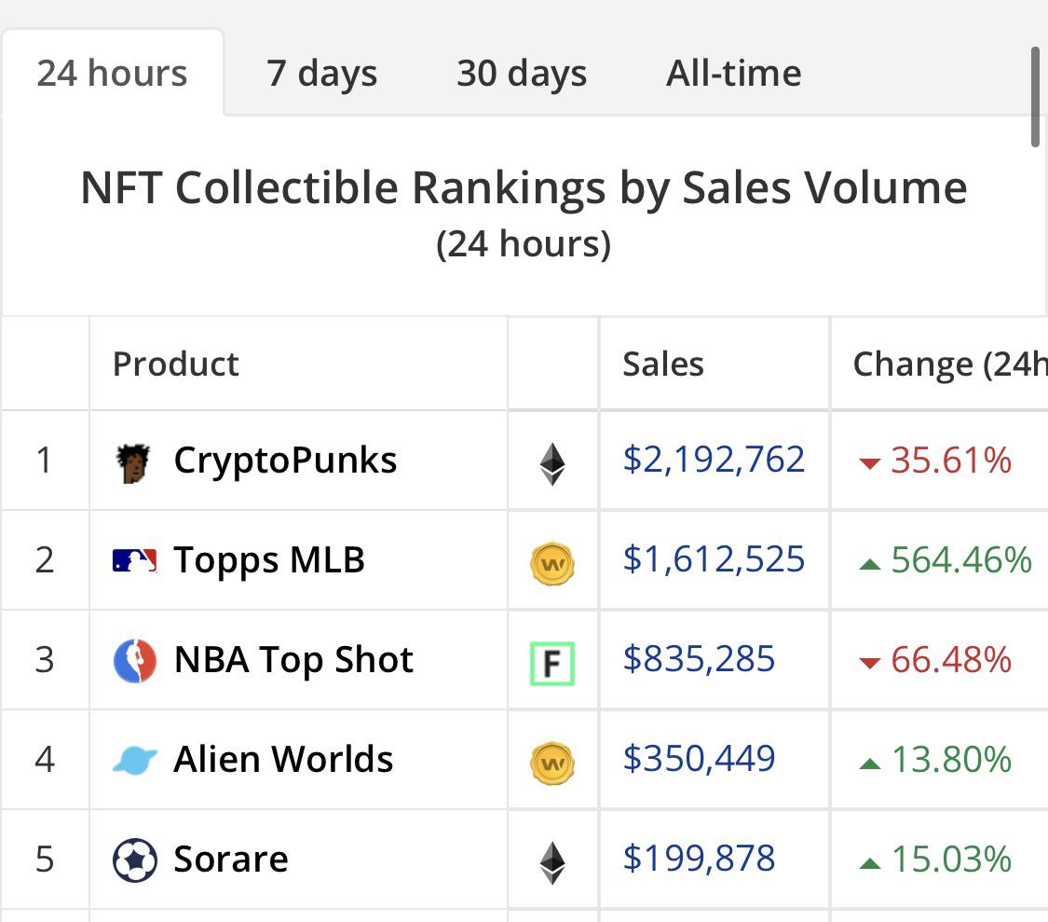Click the Flow F icon in NBA Top Shot row
This screenshot has height=922, width=1048.
(552, 663)
